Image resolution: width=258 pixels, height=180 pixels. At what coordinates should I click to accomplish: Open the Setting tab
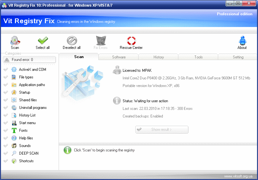238,57
